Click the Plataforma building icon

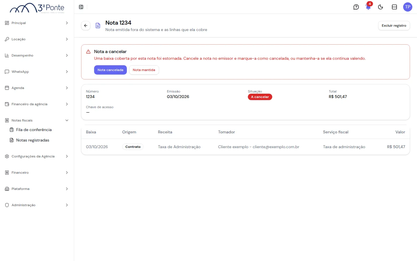(7, 189)
